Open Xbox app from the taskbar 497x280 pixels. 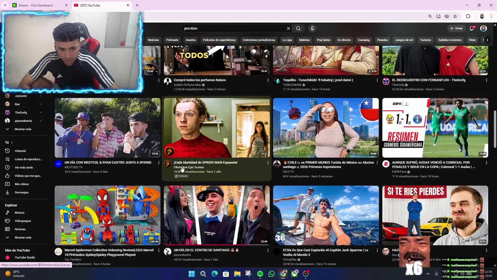point(294,274)
